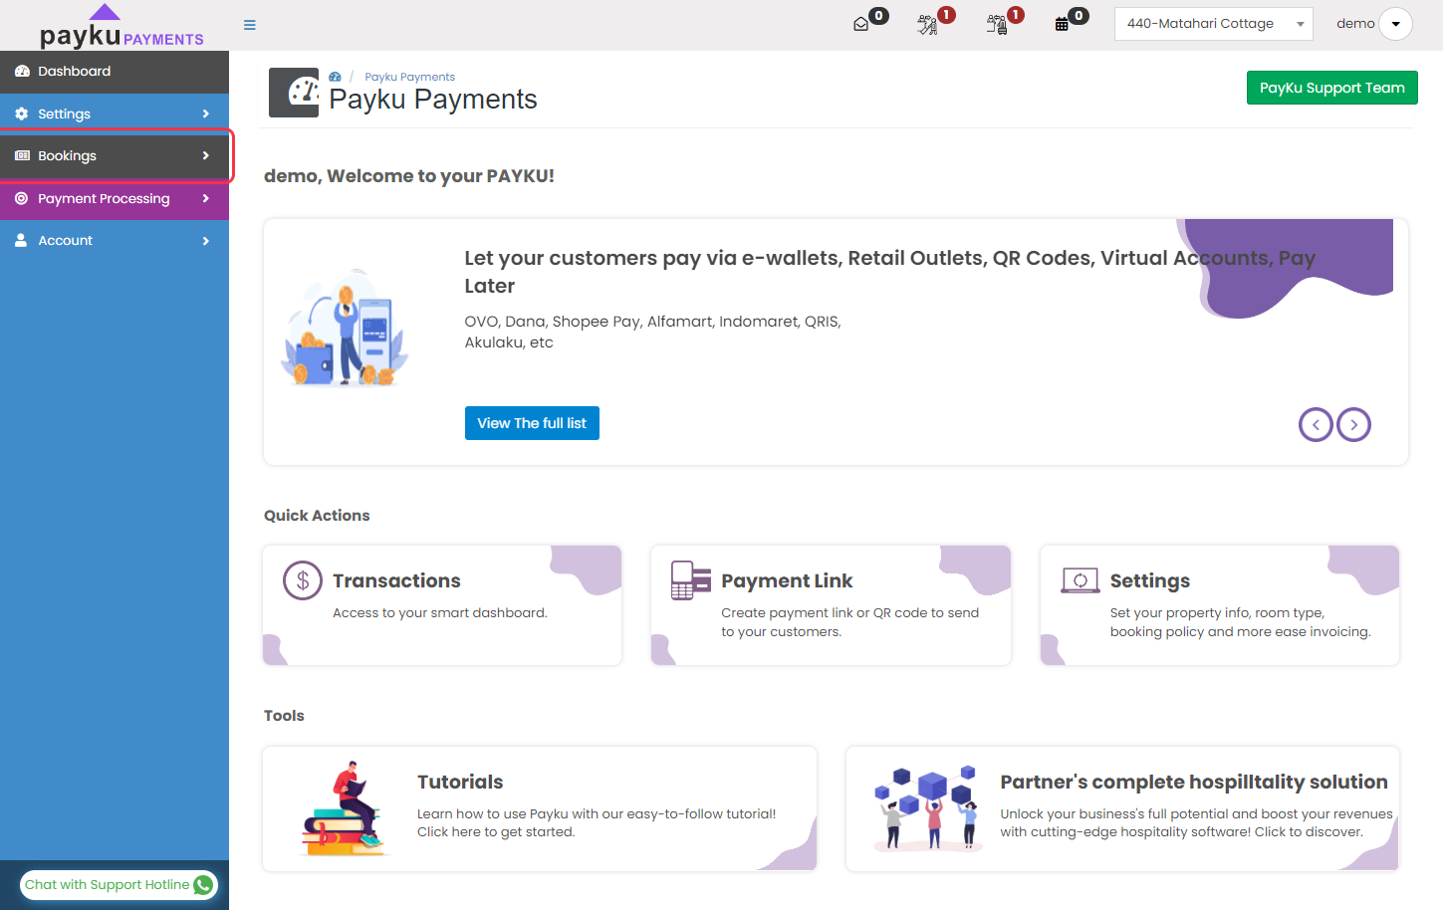
Task: Click the dollar sign Transactions icon
Action: 303,580
